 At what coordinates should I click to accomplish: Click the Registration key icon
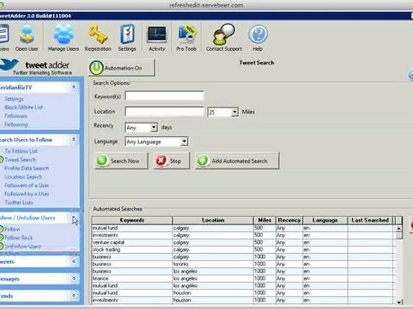[98, 34]
